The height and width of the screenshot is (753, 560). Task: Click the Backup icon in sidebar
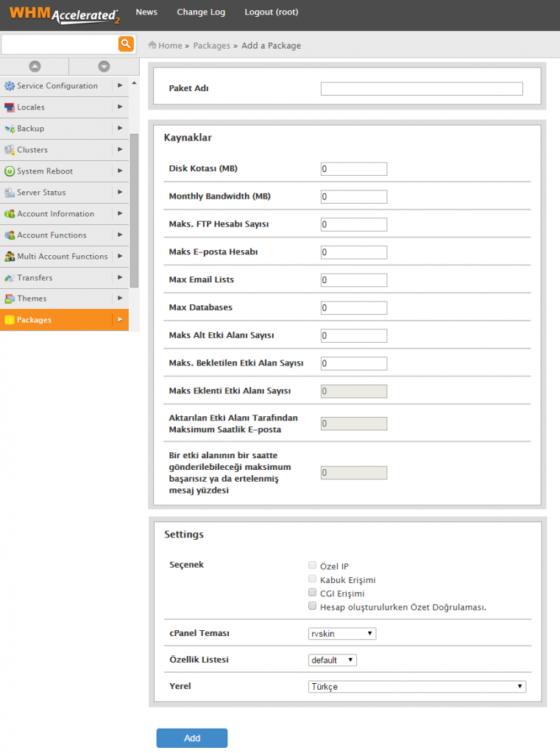(x=10, y=129)
